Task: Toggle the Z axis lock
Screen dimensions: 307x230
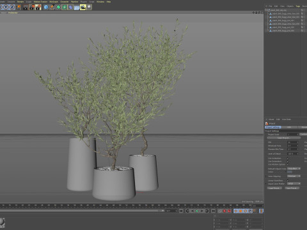Action: tap(12, 7)
